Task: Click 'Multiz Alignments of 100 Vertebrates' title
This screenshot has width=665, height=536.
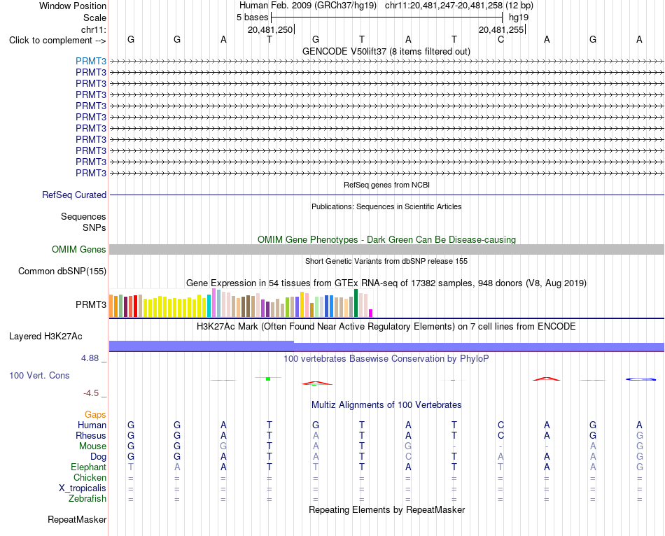Action: (386, 405)
